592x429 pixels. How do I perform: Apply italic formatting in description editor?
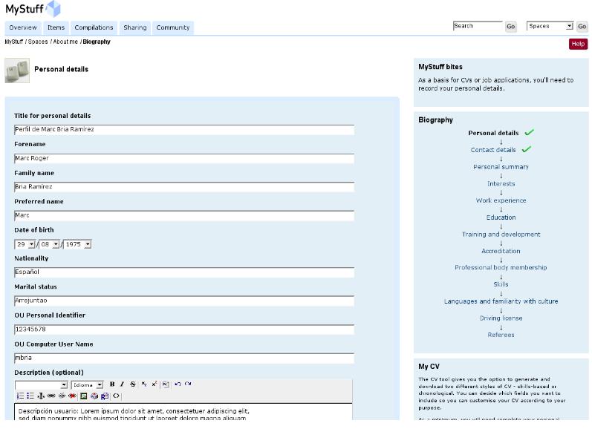(122, 384)
